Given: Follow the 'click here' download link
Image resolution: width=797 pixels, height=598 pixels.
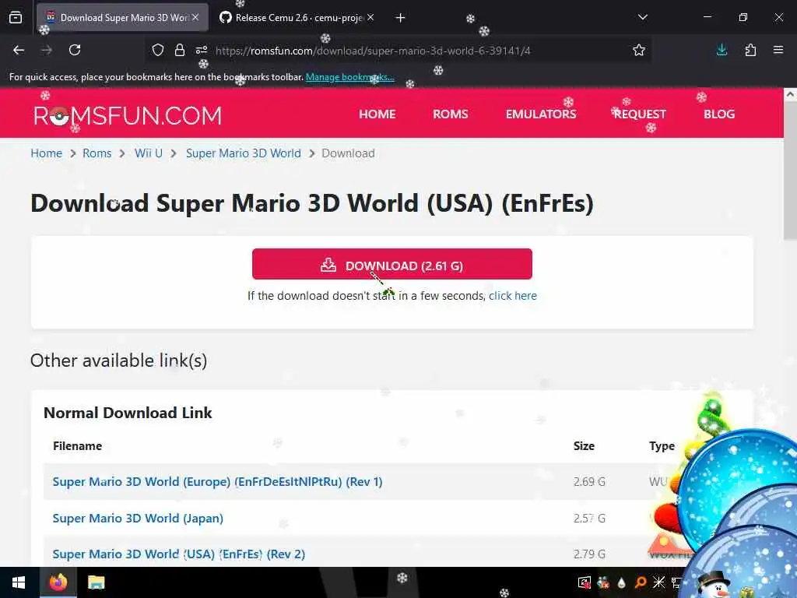Looking at the screenshot, I should click(512, 295).
